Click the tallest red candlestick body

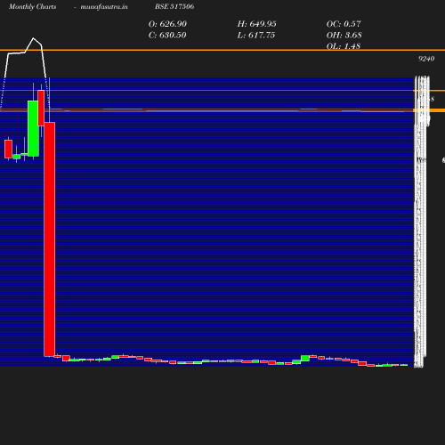(50, 239)
